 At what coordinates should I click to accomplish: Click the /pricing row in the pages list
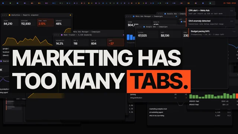click(159, 95)
